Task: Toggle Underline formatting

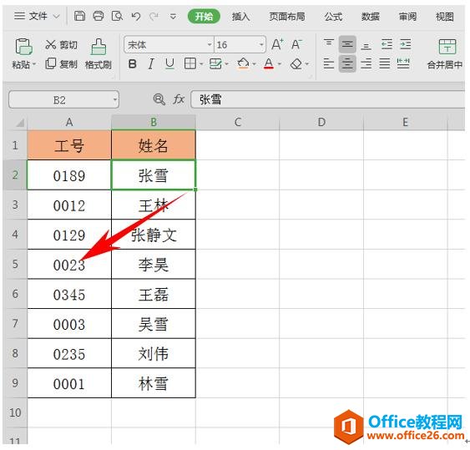Action: (x=169, y=63)
